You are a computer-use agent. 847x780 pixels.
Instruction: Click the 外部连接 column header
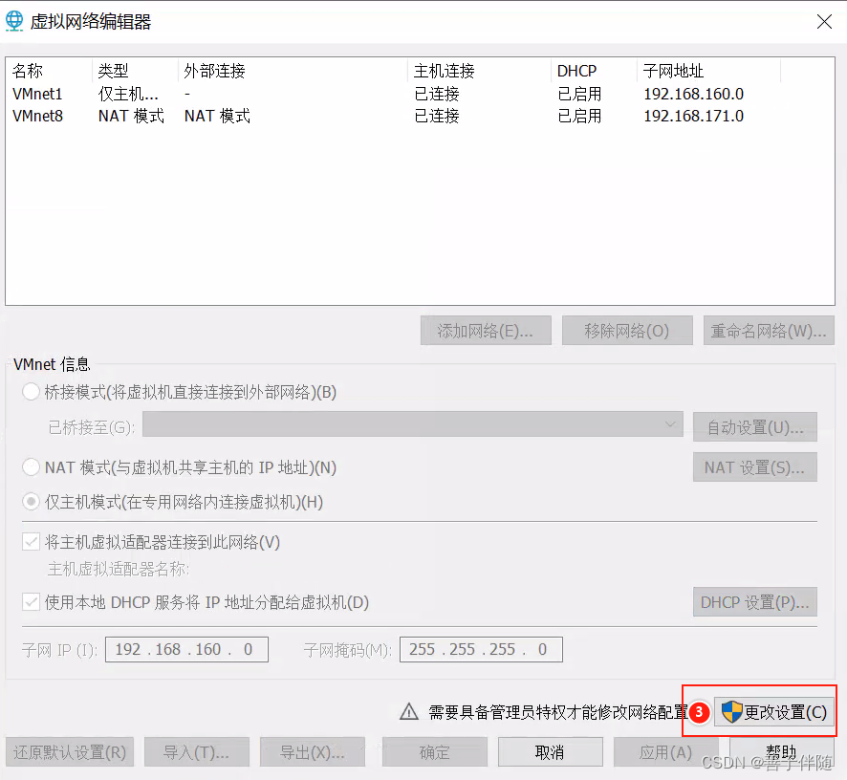[x=293, y=71]
